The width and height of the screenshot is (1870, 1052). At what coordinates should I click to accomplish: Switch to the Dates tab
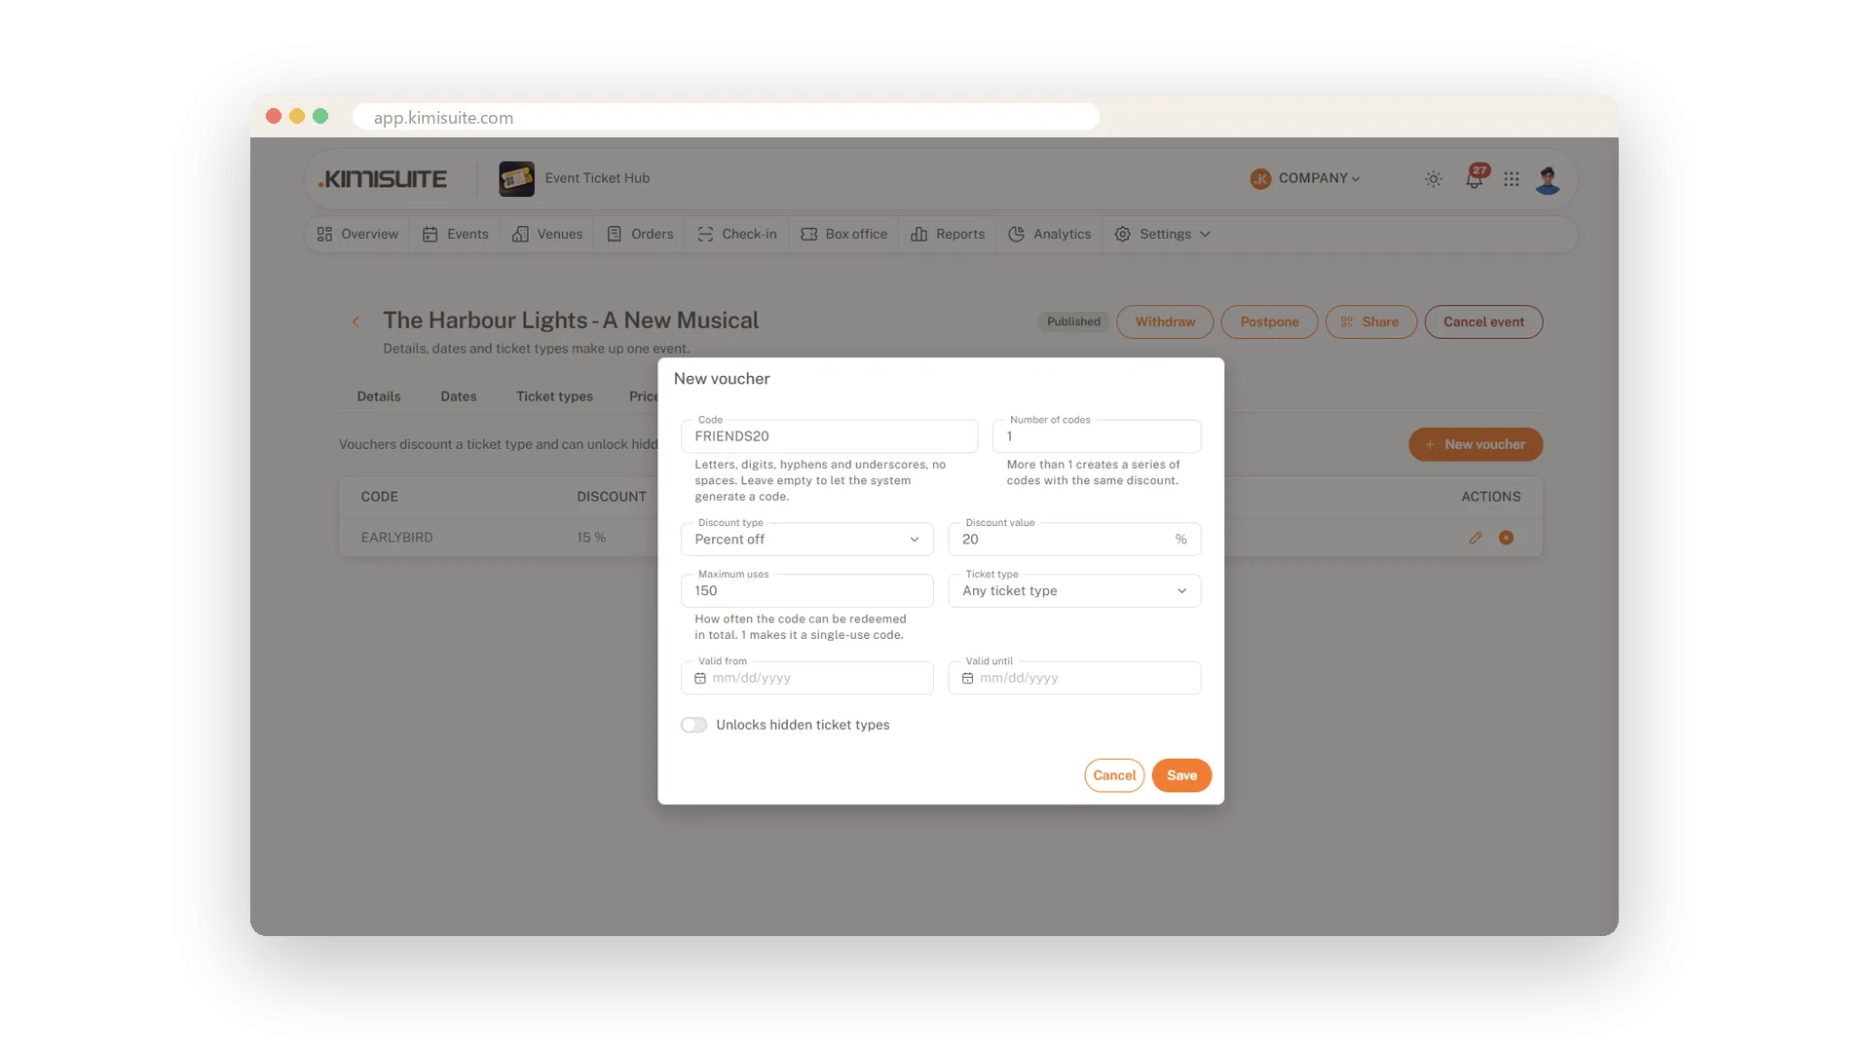coord(458,396)
